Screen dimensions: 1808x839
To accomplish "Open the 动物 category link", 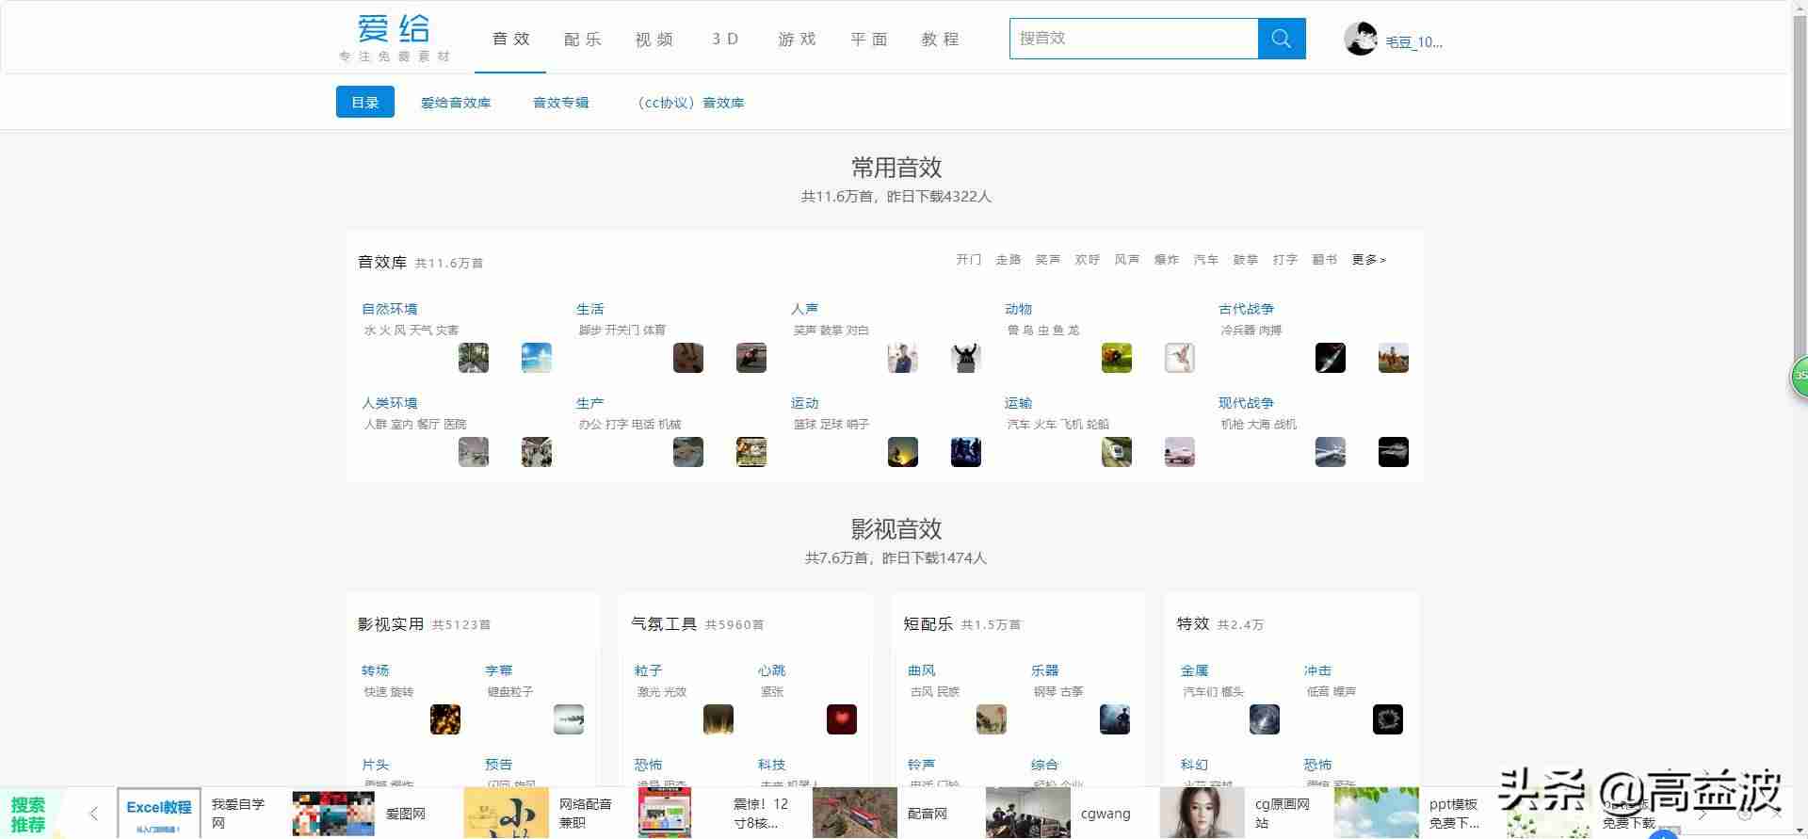I will (1019, 309).
